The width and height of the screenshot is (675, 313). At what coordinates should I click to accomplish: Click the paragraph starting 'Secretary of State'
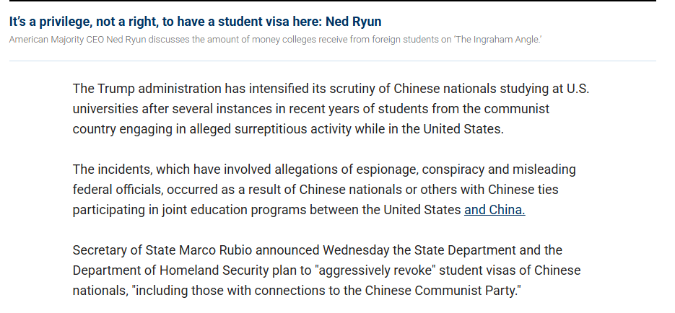(325, 270)
